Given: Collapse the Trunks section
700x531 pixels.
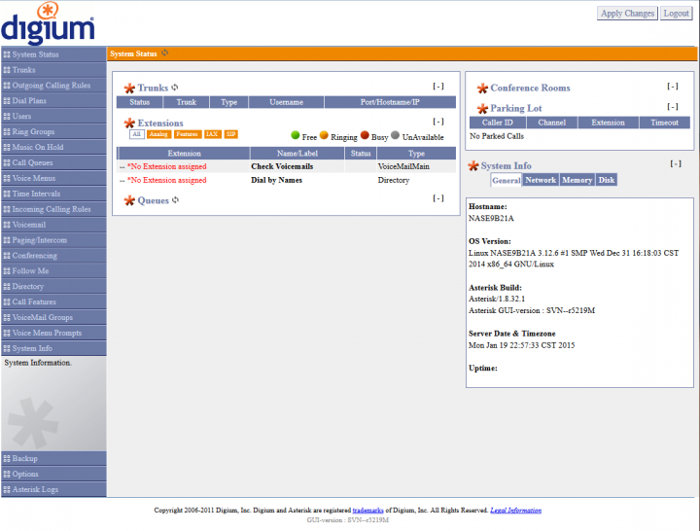Looking at the screenshot, I should (438, 87).
